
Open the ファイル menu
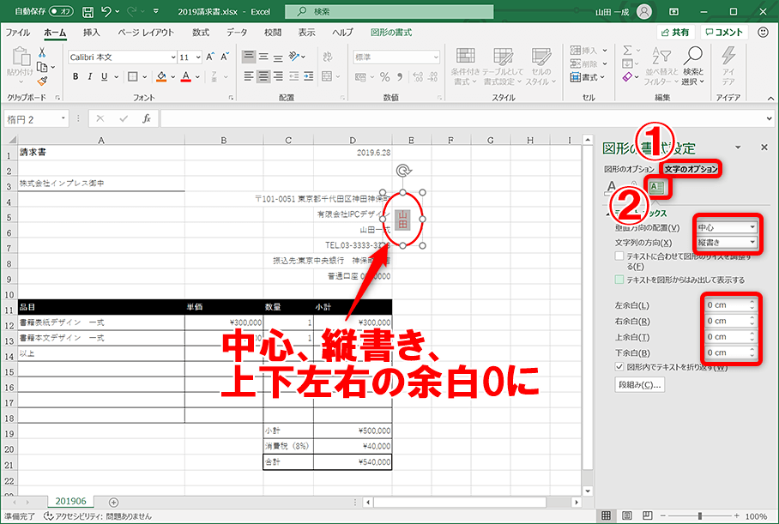(18, 33)
